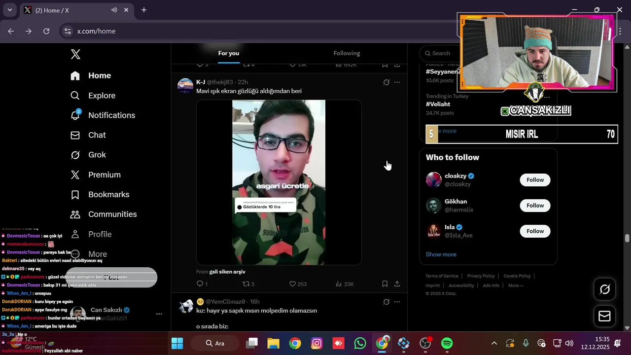Viewport: 631px width, 355px height.
Task: Open the gsli siken arşiv source link
Action: click(x=227, y=272)
